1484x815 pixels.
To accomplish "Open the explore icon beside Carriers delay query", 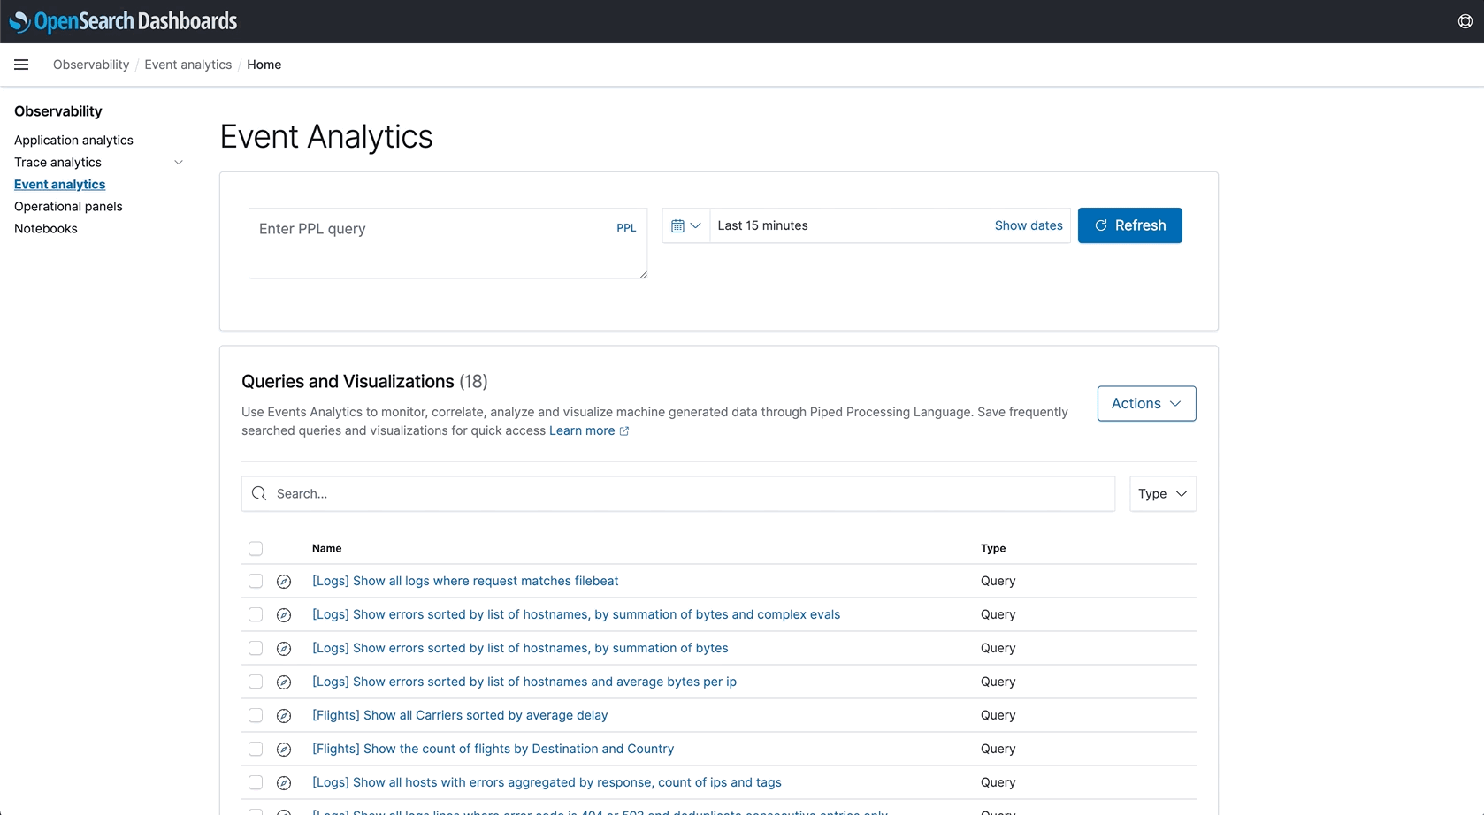I will (x=284, y=716).
